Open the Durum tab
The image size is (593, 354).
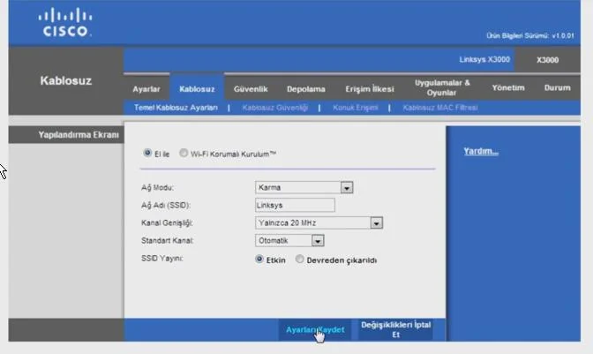[x=557, y=88]
